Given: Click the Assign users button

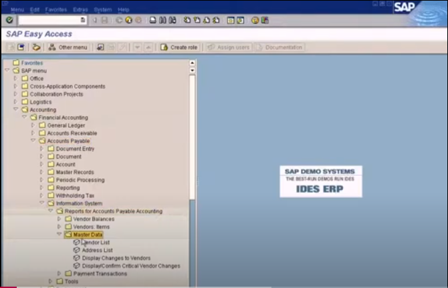Looking at the screenshot, I should coord(229,47).
